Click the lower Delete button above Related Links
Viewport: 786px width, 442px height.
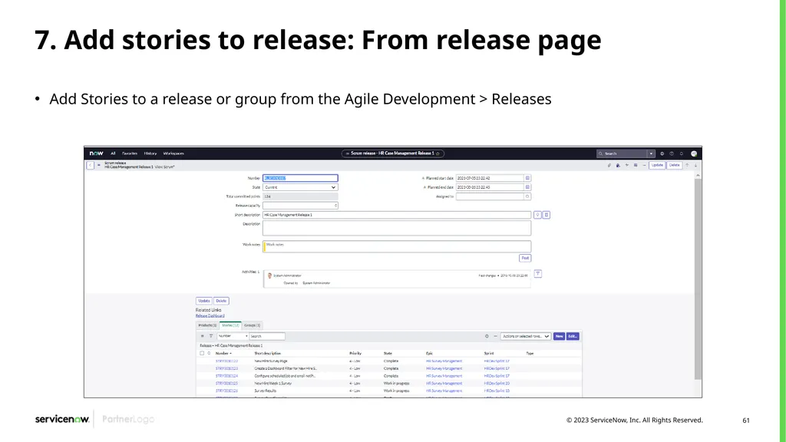click(221, 301)
